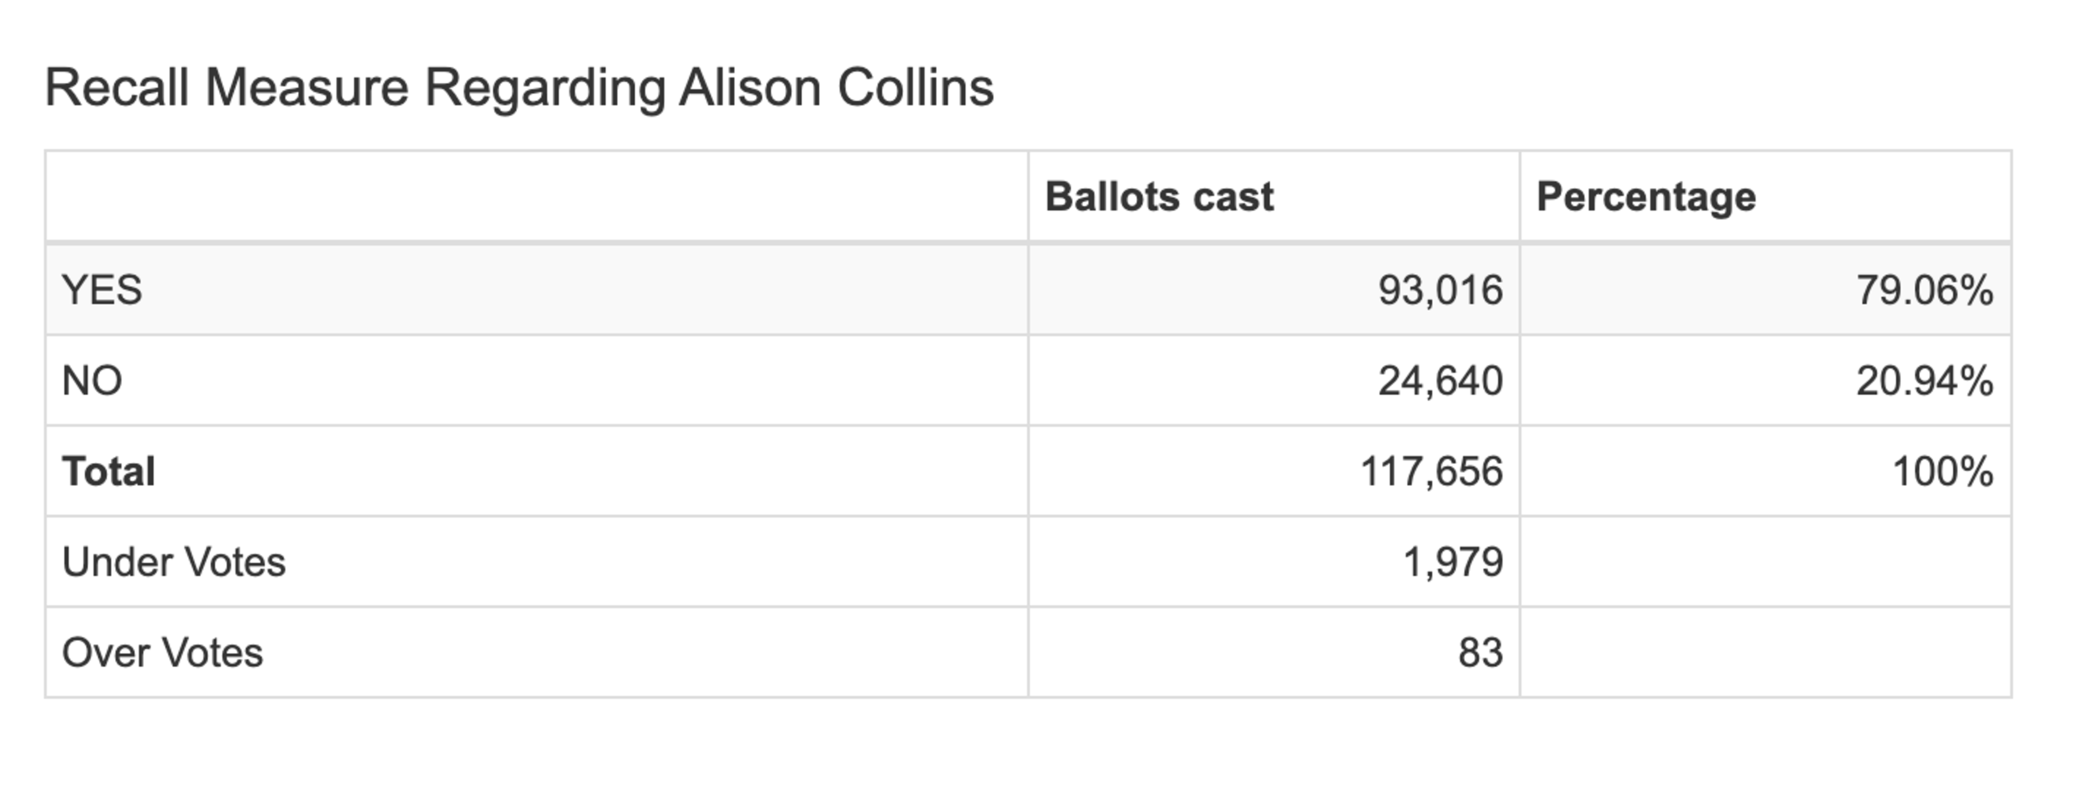Click the Under Votes row label

pyautogui.click(x=174, y=562)
